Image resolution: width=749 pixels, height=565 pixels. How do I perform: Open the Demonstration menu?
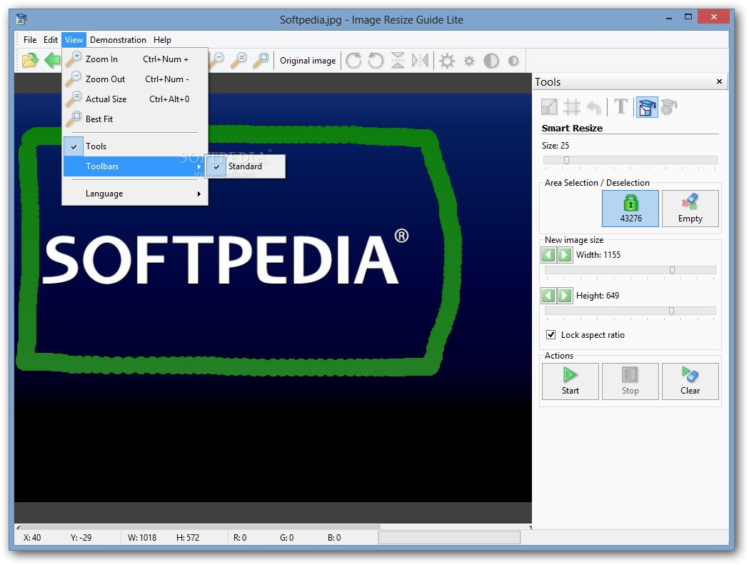118,40
